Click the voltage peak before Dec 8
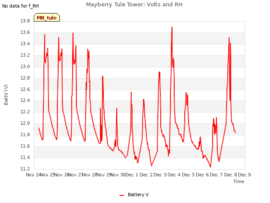This screenshot has height=203, width=270. (x=229, y=38)
